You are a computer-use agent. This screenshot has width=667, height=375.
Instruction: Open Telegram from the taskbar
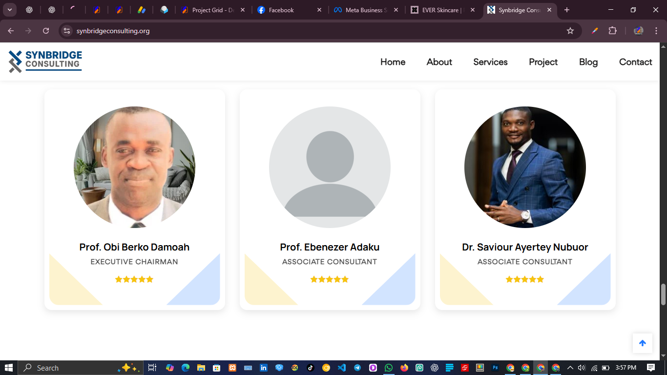[357, 368]
